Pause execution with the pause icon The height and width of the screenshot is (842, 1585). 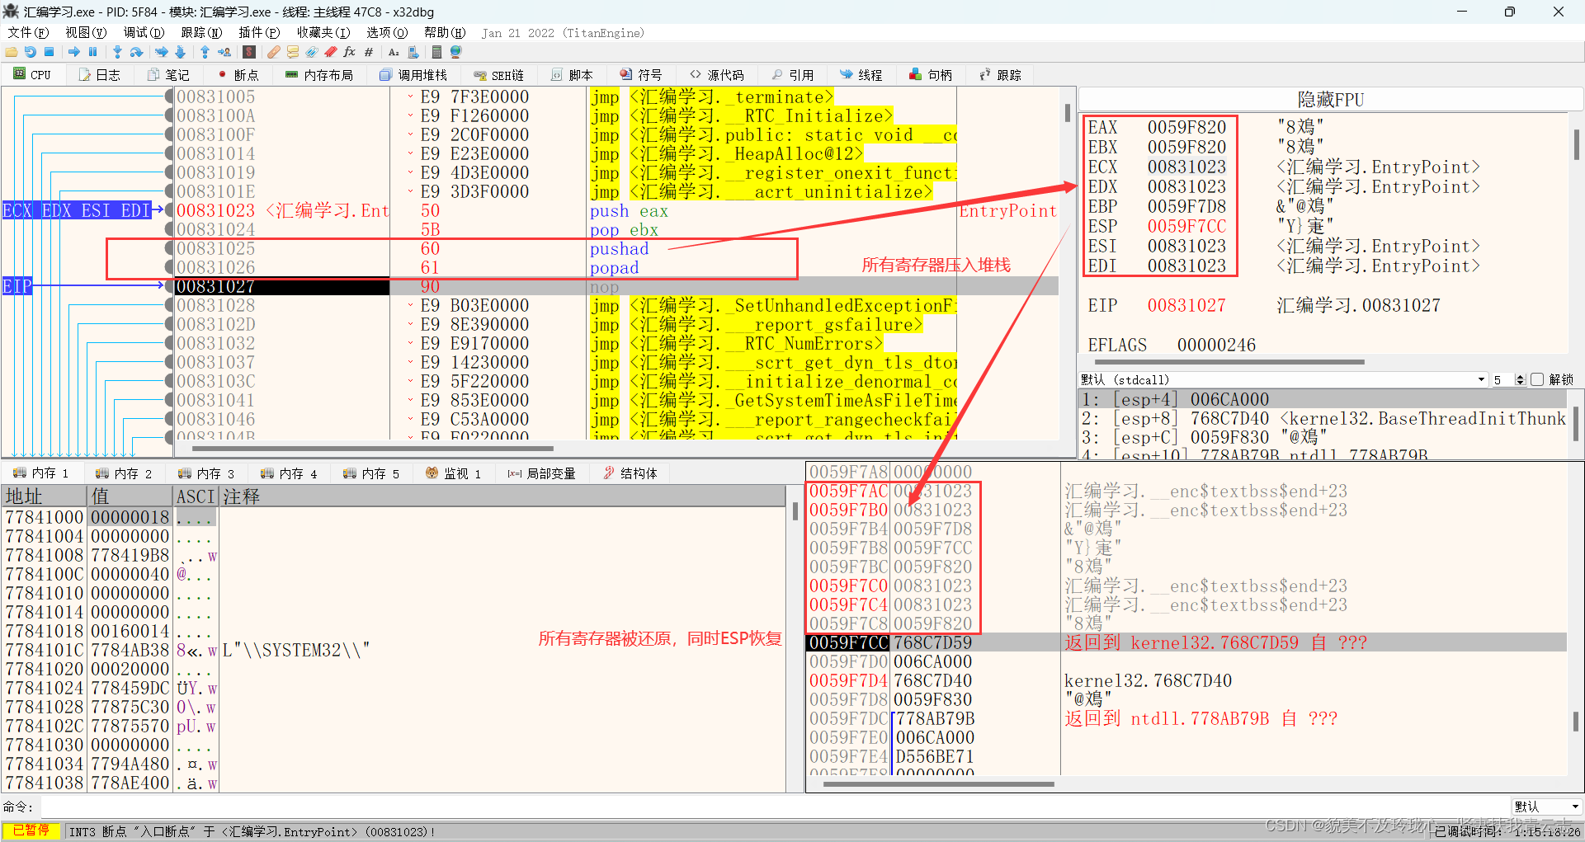pyautogui.click(x=92, y=52)
